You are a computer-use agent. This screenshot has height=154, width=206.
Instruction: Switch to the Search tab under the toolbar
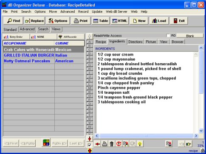pyautogui.click(x=43, y=29)
